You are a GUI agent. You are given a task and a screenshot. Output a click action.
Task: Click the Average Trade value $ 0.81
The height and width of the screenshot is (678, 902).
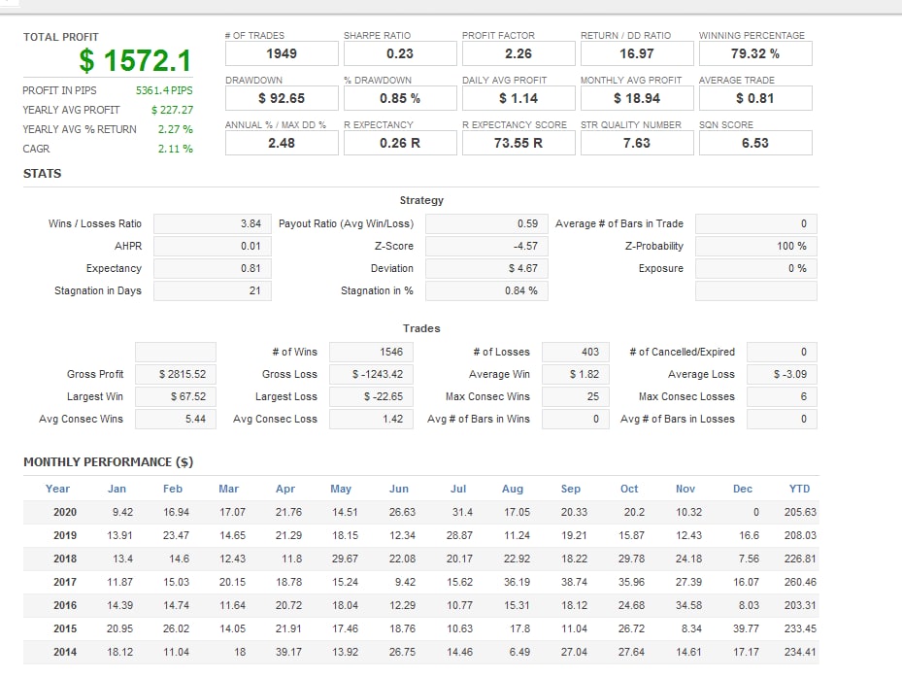click(756, 98)
